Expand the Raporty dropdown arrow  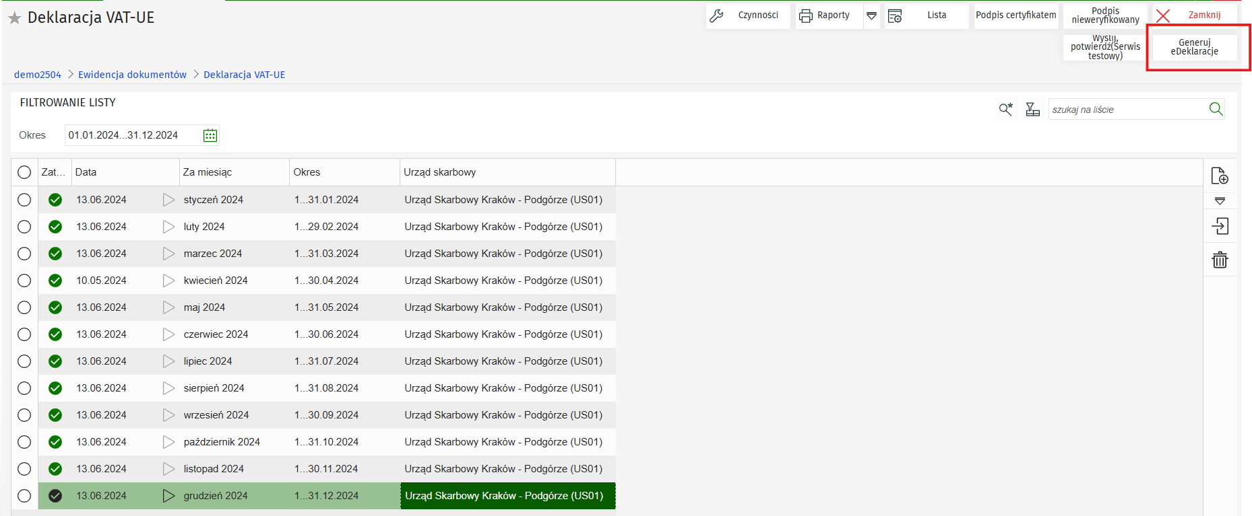[871, 15]
